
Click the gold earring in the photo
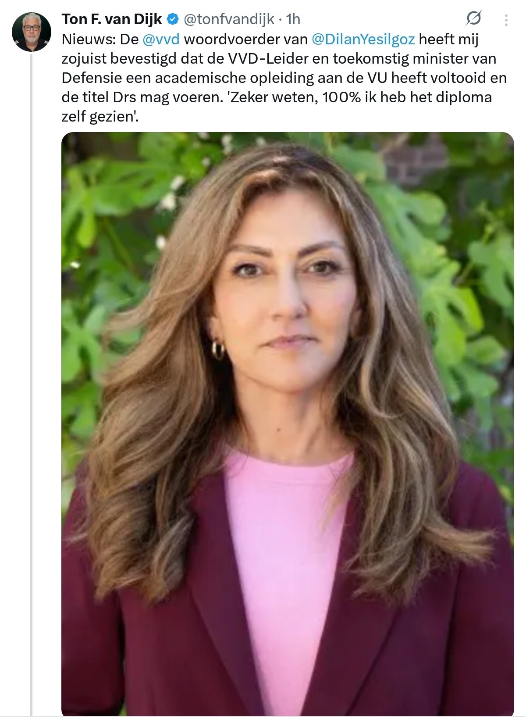pyautogui.click(x=218, y=350)
